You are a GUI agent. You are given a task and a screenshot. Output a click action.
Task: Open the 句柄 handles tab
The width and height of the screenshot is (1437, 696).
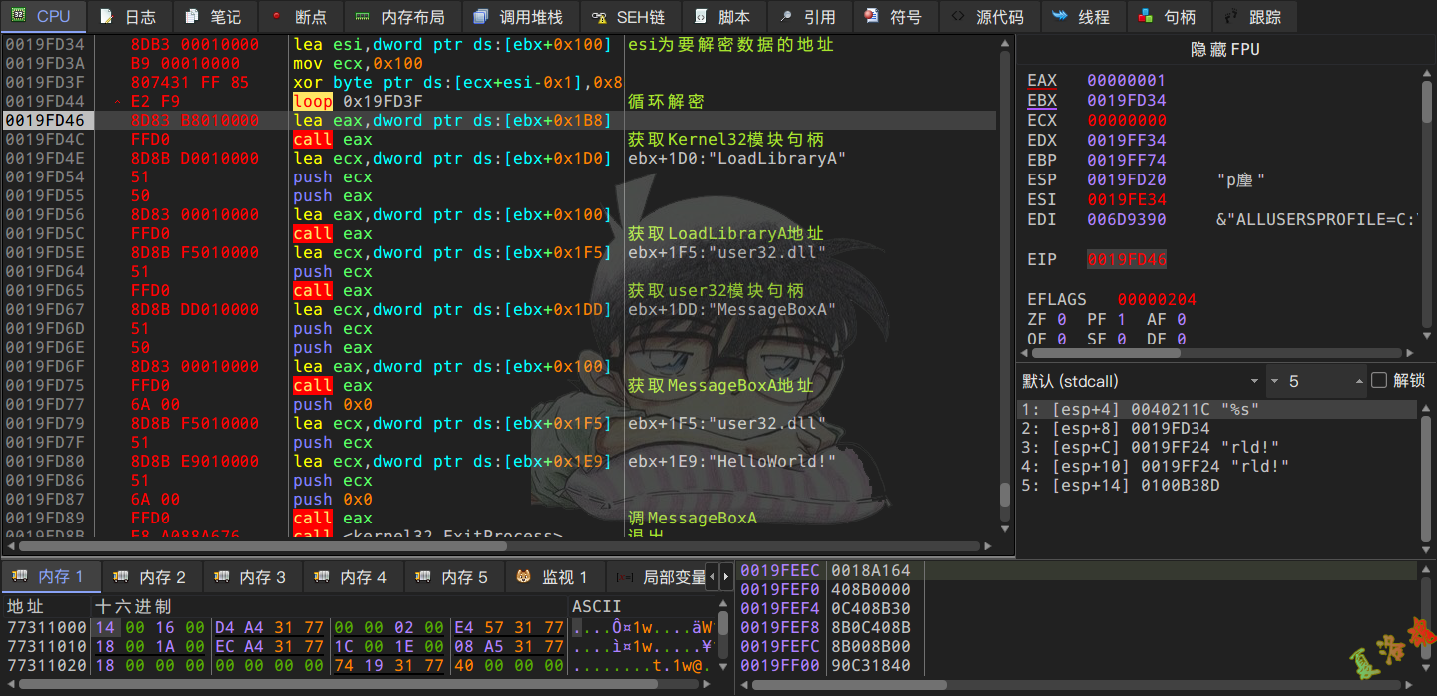pyautogui.click(x=1167, y=17)
